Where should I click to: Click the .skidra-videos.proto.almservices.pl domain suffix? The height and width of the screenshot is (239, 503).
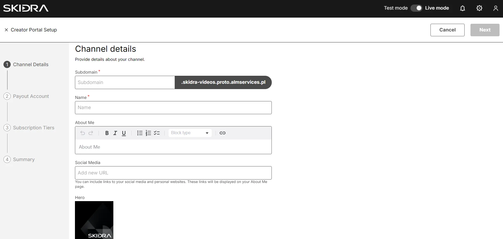[x=223, y=82]
